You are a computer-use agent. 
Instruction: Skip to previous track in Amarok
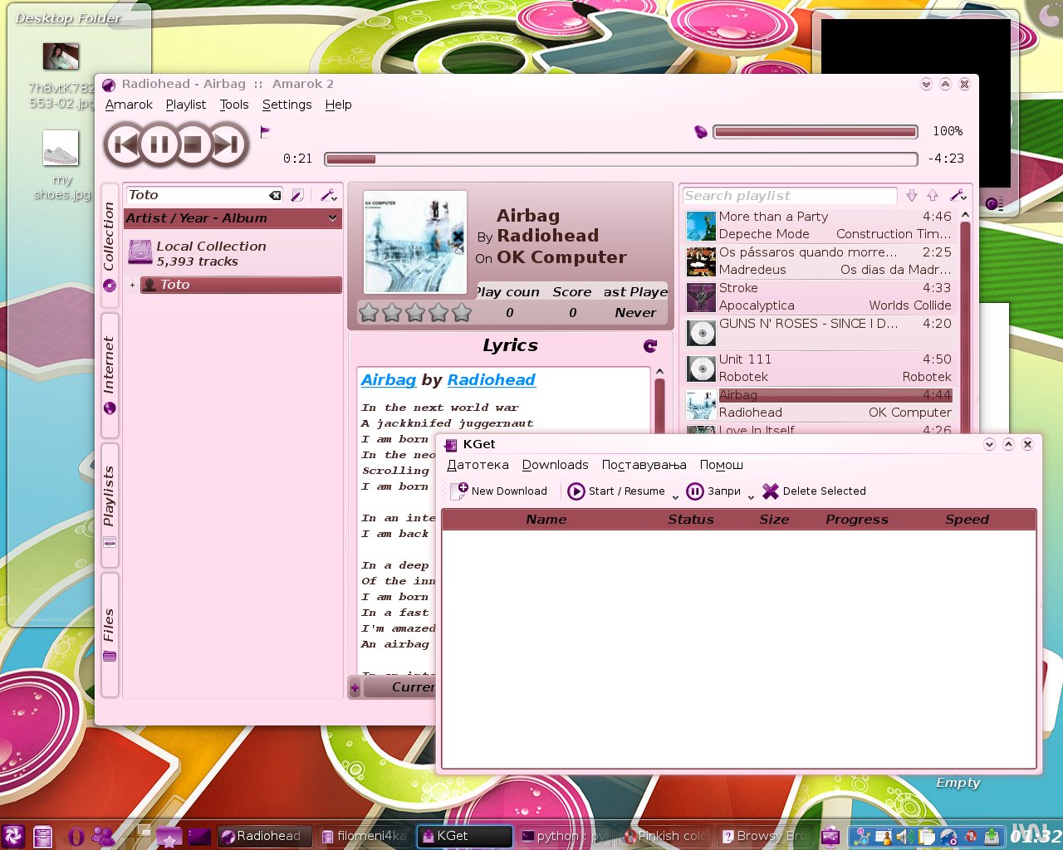pos(125,145)
